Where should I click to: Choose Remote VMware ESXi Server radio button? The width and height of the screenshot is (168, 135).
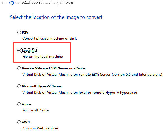19,68
